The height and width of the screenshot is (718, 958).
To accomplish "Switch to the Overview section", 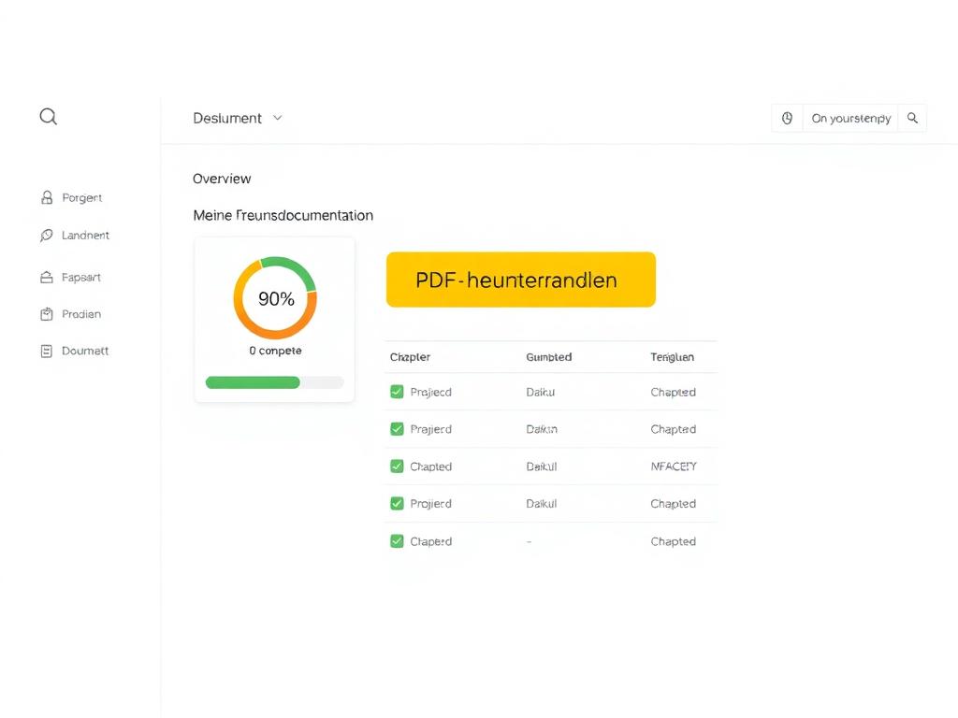I will point(222,179).
